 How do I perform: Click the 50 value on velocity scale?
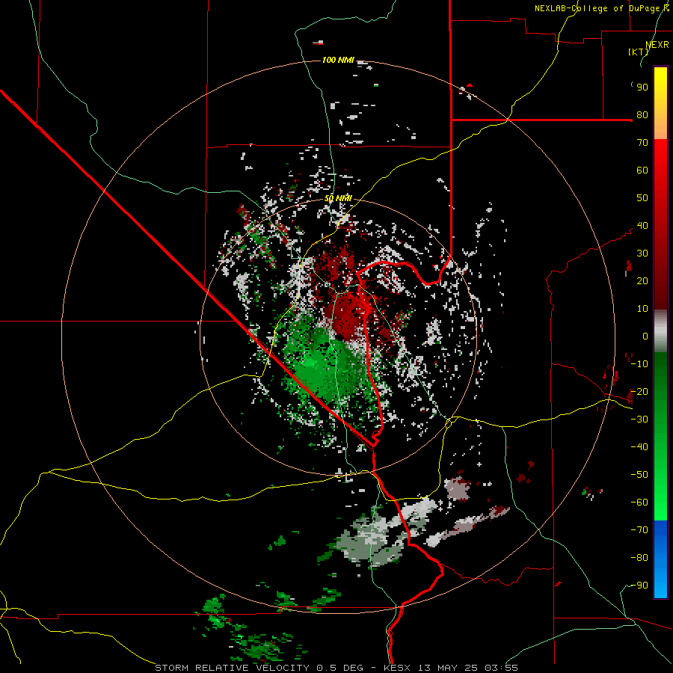(x=642, y=198)
